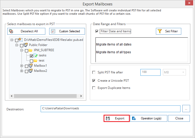Click the floppy disk icon on Export
195x138 pixels.
[x=108, y=118]
